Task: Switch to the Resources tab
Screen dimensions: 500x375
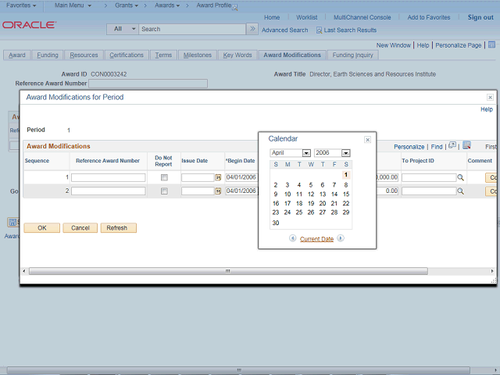Action: (84, 55)
